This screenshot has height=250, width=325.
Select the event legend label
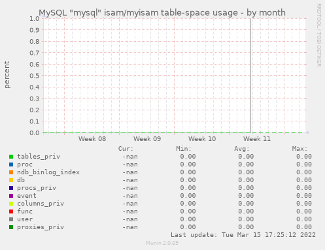pos(27,196)
